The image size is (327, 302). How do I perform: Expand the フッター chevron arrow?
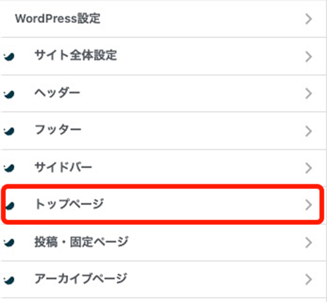[x=309, y=131]
